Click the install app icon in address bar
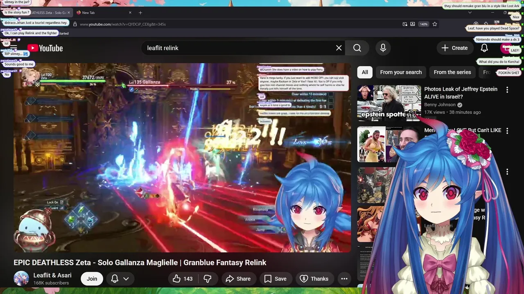The height and width of the screenshot is (294, 524). [413, 24]
